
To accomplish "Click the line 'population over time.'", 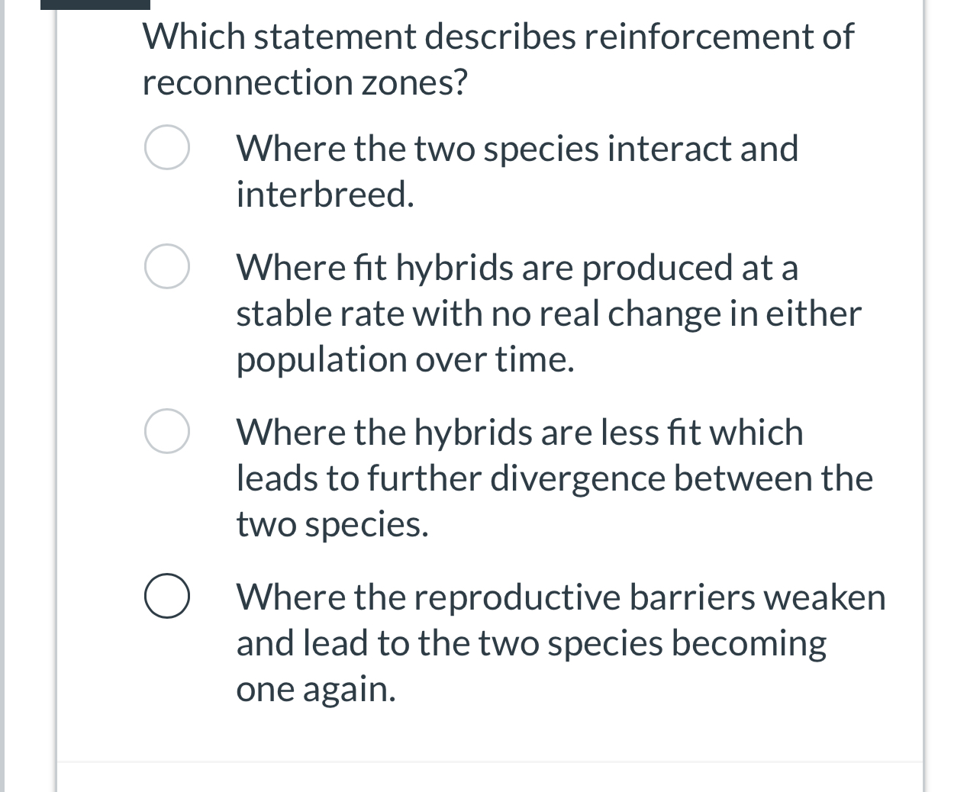I will 405,360.
